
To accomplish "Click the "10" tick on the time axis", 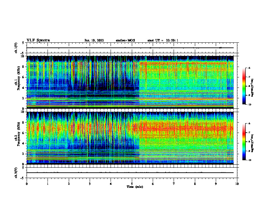I will pyautogui.click(x=237, y=184).
